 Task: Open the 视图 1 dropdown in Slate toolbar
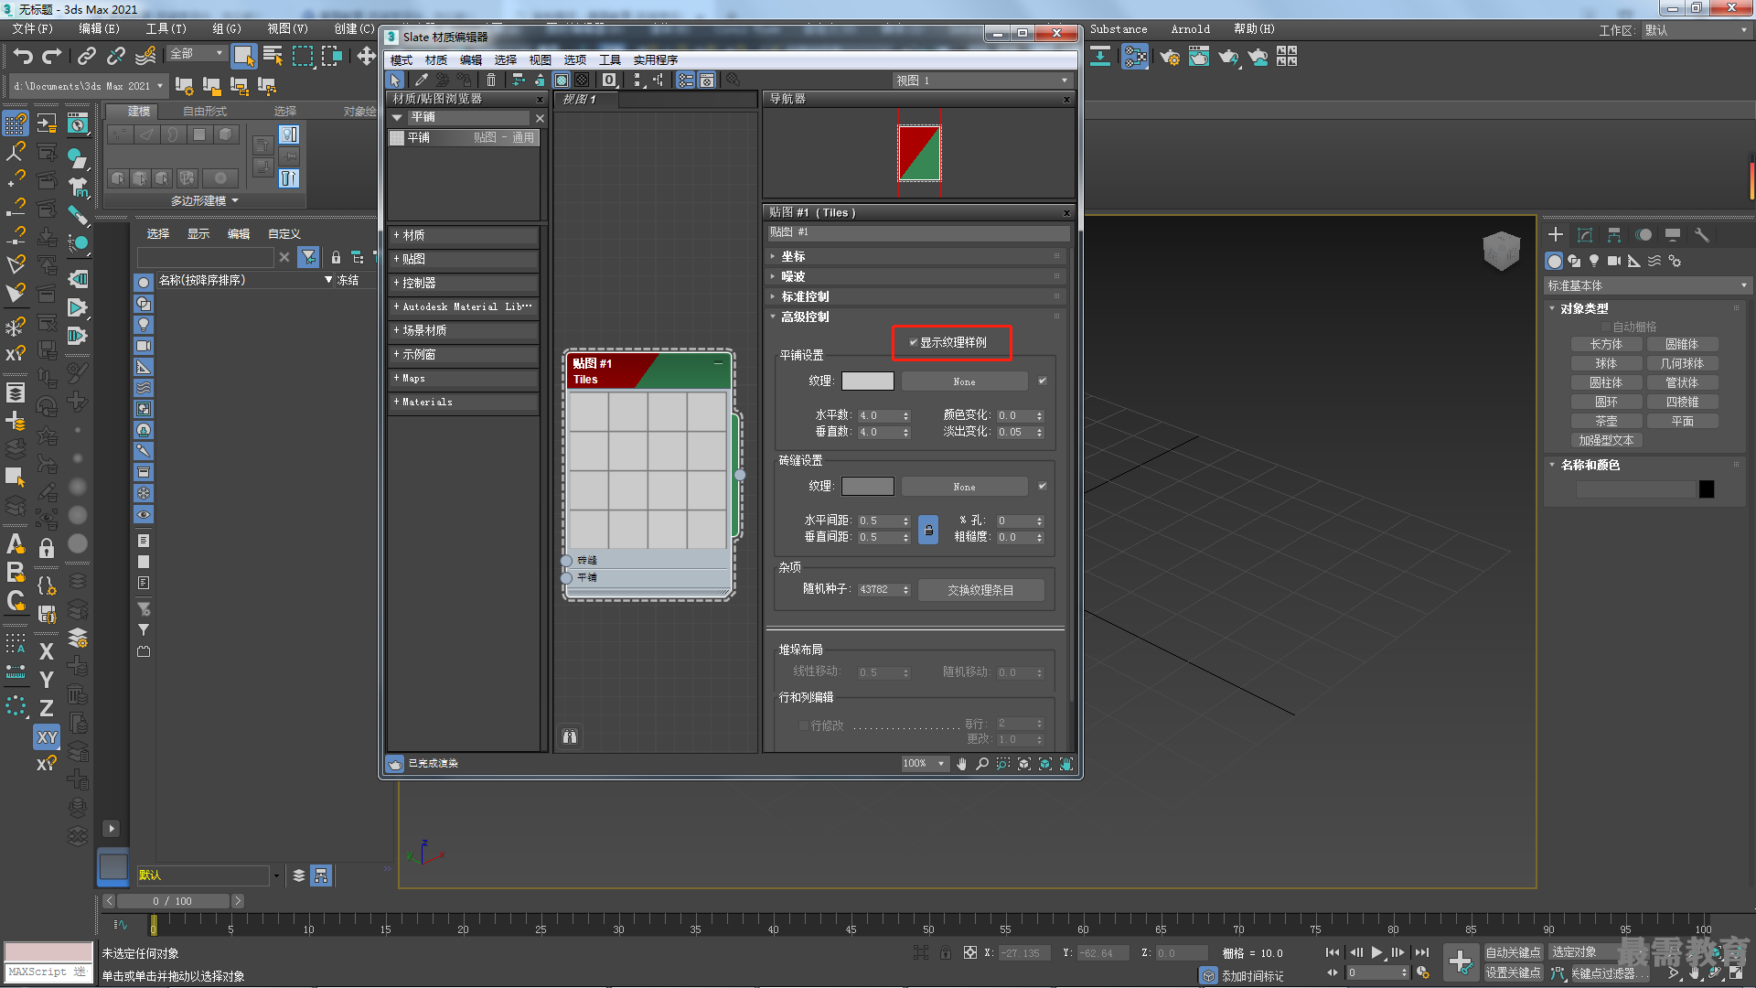pos(981,81)
